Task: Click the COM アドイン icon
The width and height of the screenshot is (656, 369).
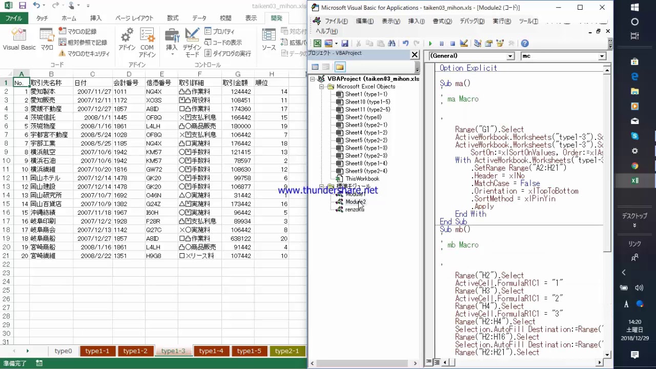Action: coord(147,42)
